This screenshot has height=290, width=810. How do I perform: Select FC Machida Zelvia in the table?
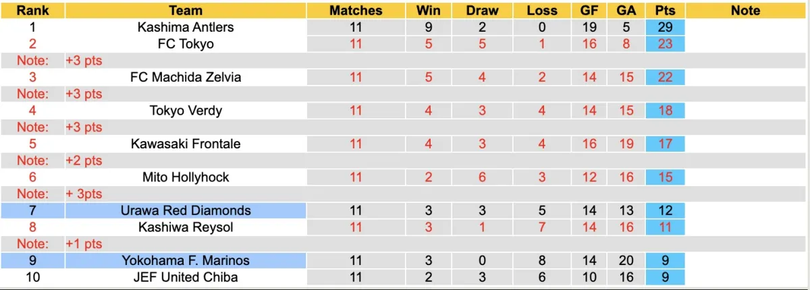[186, 77]
